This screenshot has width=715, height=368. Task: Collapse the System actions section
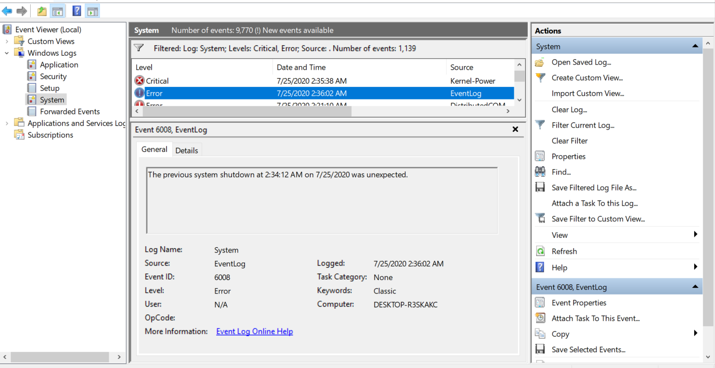(x=695, y=46)
